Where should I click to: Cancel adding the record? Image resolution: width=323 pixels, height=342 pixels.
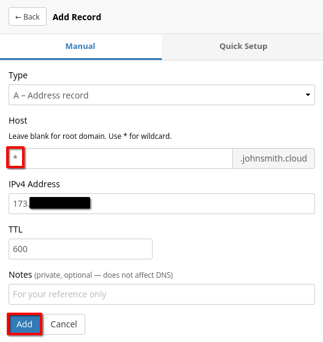point(64,324)
